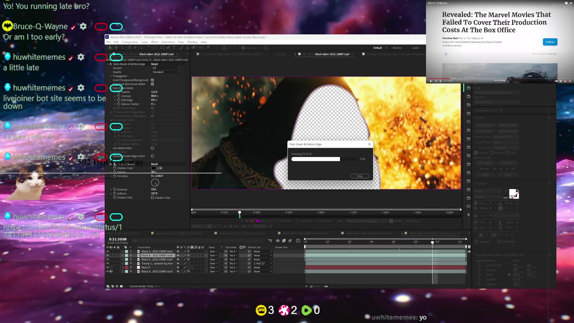The image size is (574, 323).
Task: Click the Shadow Color eyedropper icon
Action: (160, 168)
